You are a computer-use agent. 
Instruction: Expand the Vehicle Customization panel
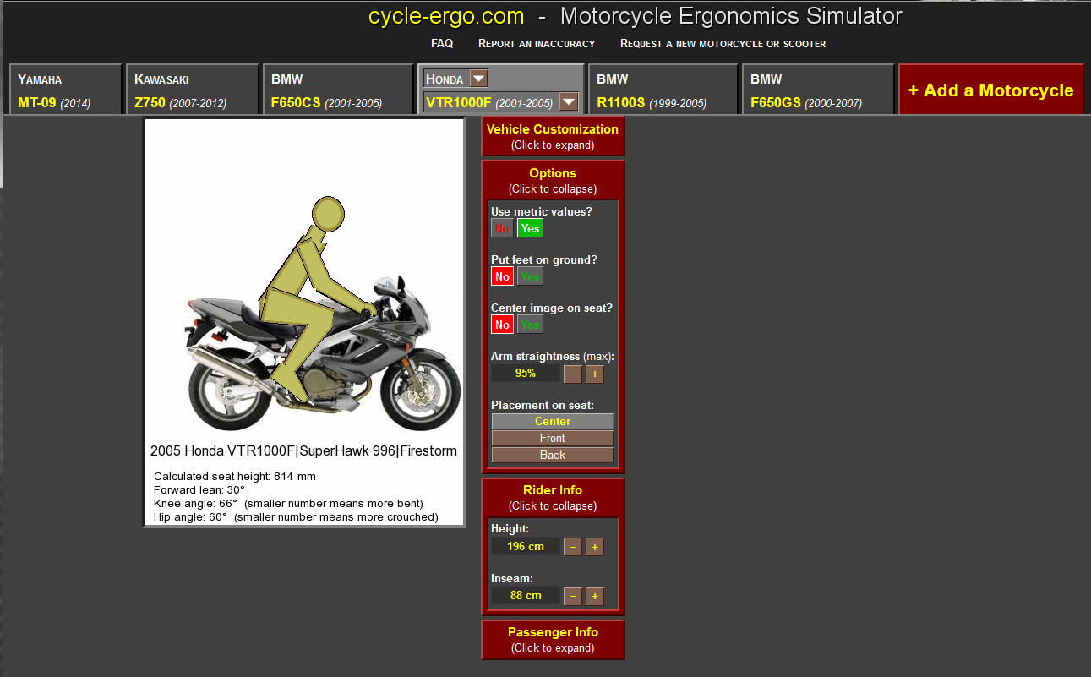(553, 136)
